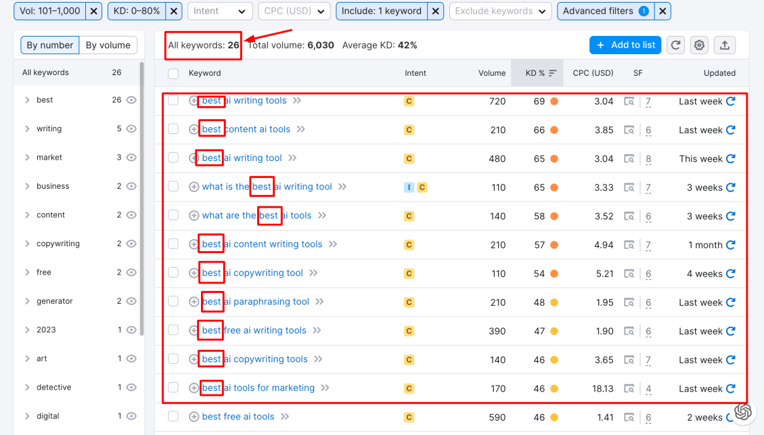
Task: Refresh the 'best ai writing tools' row
Action: [x=731, y=101]
